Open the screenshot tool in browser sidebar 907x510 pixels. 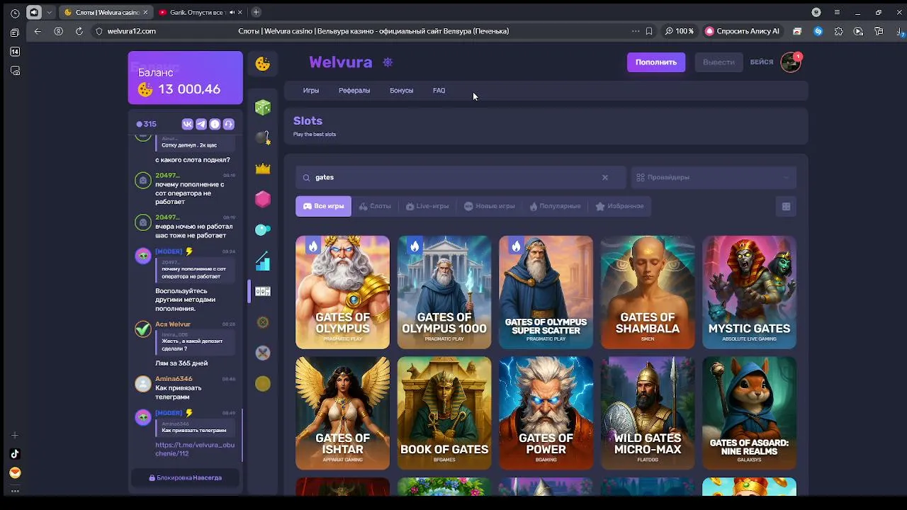click(15, 71)
